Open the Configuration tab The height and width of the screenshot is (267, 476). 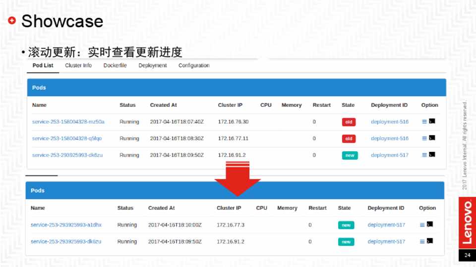click(194, 65)
